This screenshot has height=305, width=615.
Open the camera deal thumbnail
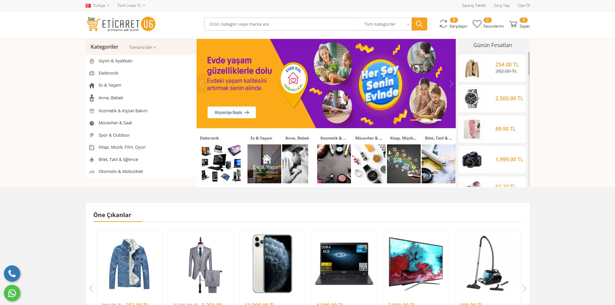coord(472,159)
